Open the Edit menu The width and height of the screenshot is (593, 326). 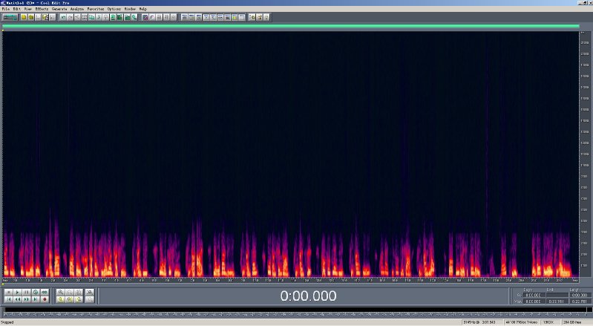click(16, 9)
